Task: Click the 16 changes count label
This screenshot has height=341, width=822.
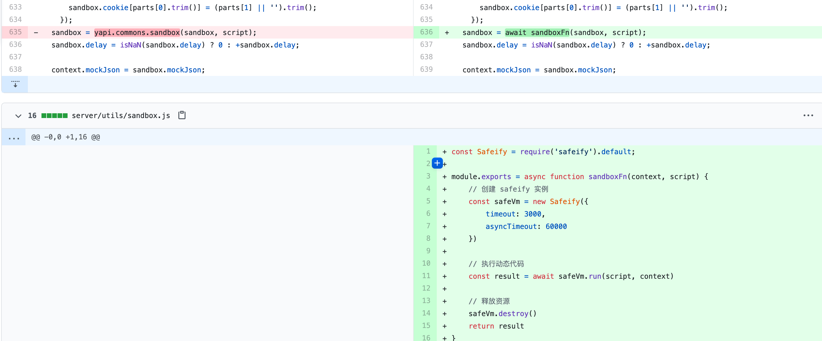Action: point(32,116)
